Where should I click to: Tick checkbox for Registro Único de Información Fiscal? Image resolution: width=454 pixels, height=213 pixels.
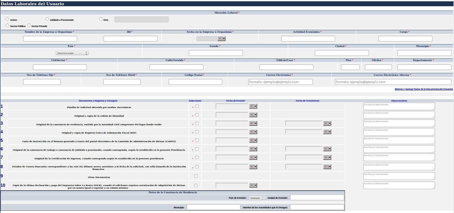click(197, 132)
